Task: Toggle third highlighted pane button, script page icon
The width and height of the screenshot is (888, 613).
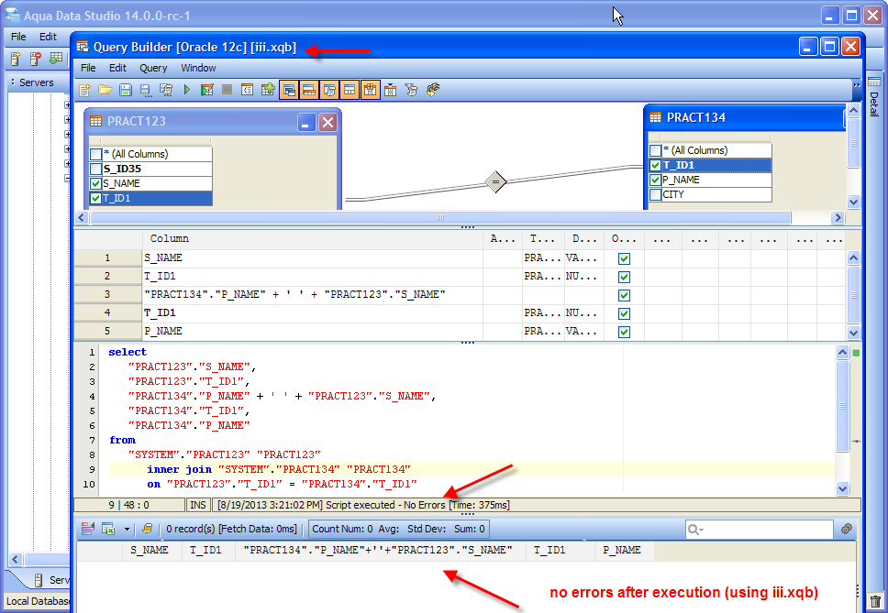Action: pos(329,90)
